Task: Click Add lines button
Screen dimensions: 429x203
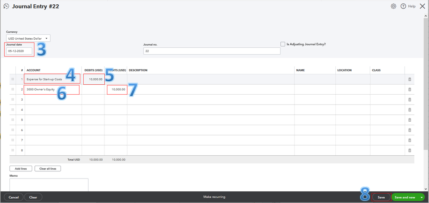Action: coord(21,169)
